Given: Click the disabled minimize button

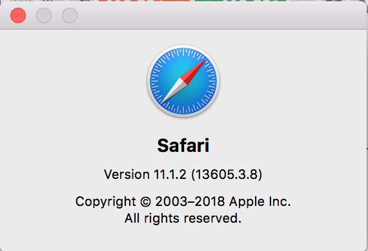Looking at the screenshot, I should 44,15.
